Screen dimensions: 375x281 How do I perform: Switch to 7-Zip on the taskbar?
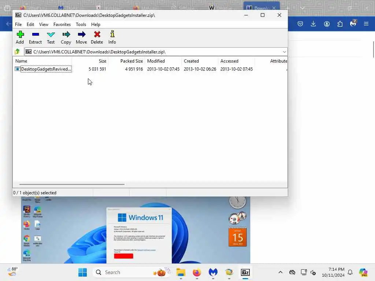[x=245, y=272]
